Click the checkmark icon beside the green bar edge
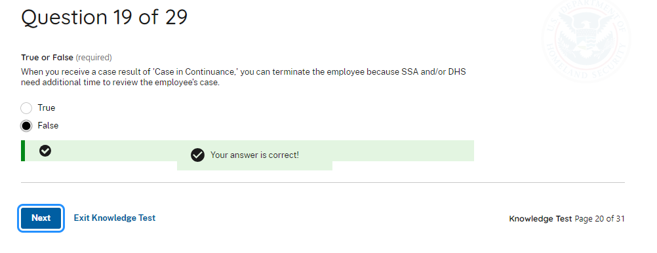This screenshot has width=657, height=253. coord(45,151)
